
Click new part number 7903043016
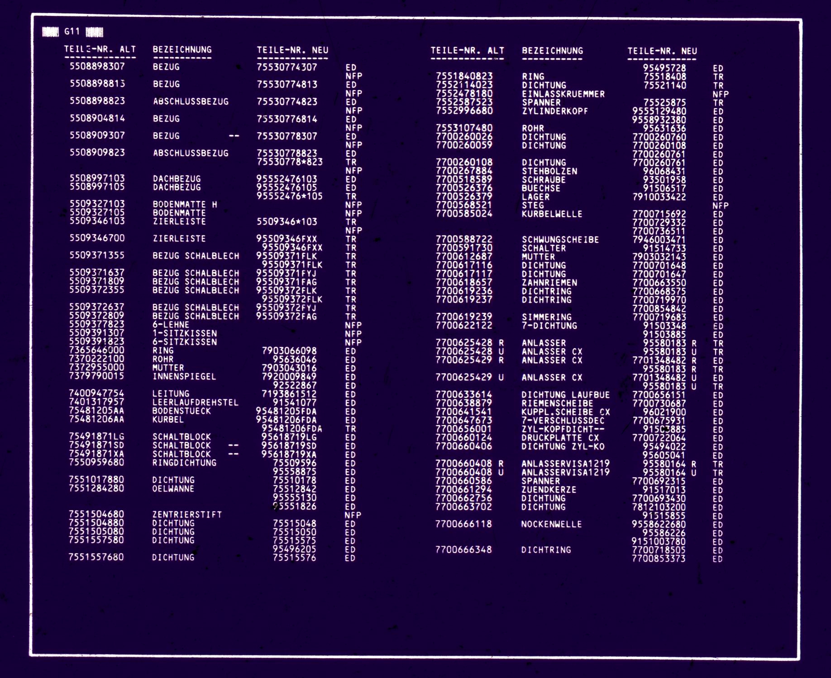[290, 368]
